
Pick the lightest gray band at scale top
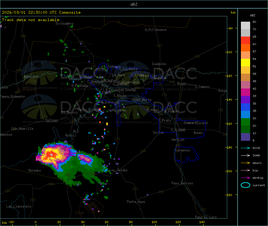(245, 26)
